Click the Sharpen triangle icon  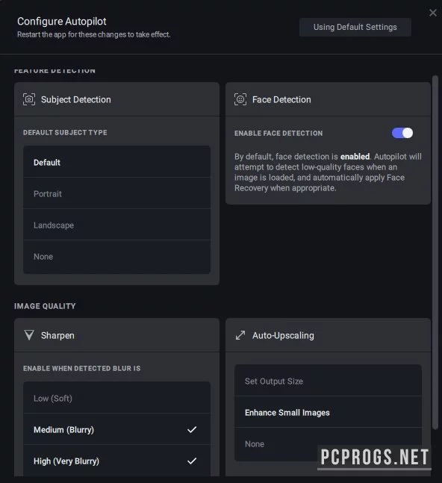[29, 335]
